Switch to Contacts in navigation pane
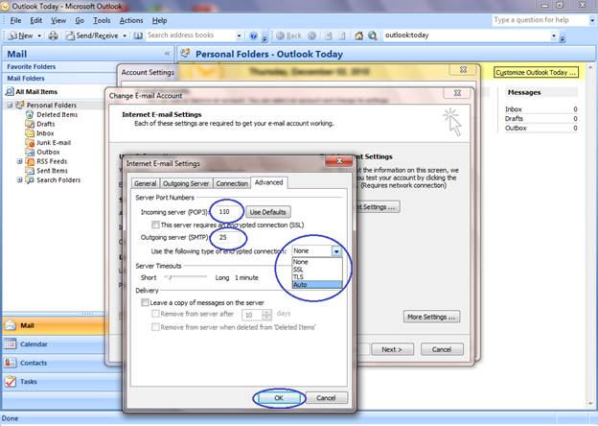Image resolution: width=598 pixels, height=426 pixels. [54, 363]
